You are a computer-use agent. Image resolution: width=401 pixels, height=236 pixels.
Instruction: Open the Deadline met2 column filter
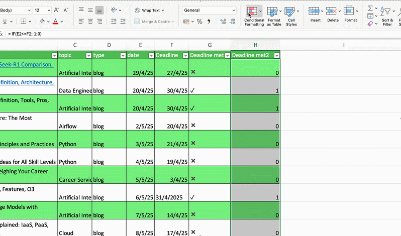[x=276, y=55]
